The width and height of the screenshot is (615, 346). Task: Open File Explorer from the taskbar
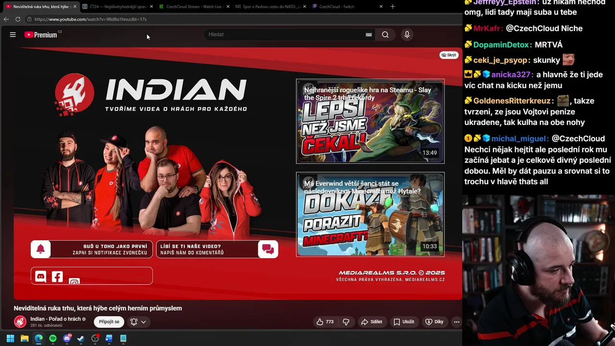pyautogui.click(x=25, y=338)
